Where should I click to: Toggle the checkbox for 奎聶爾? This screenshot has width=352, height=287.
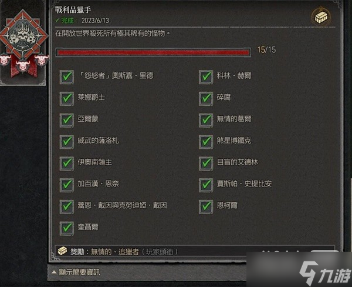tap(67, 228)
